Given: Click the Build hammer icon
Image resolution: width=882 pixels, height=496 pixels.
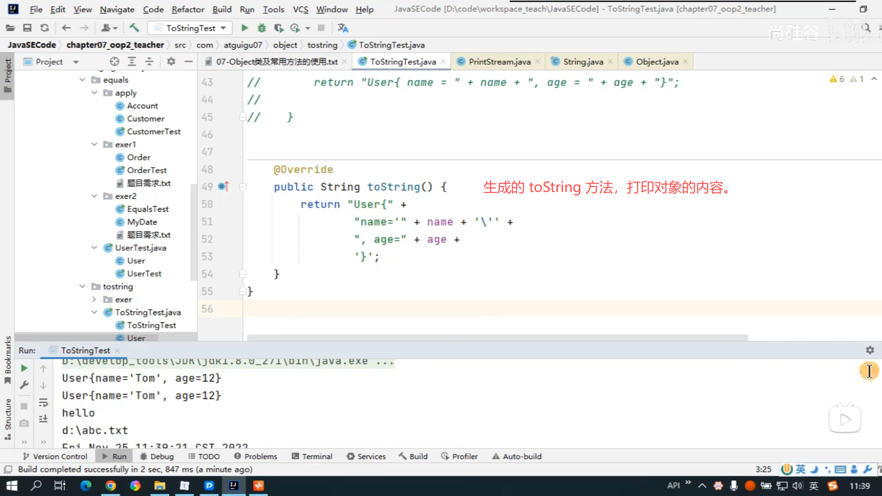Looking at the screenshot, I should pos(134,28).
